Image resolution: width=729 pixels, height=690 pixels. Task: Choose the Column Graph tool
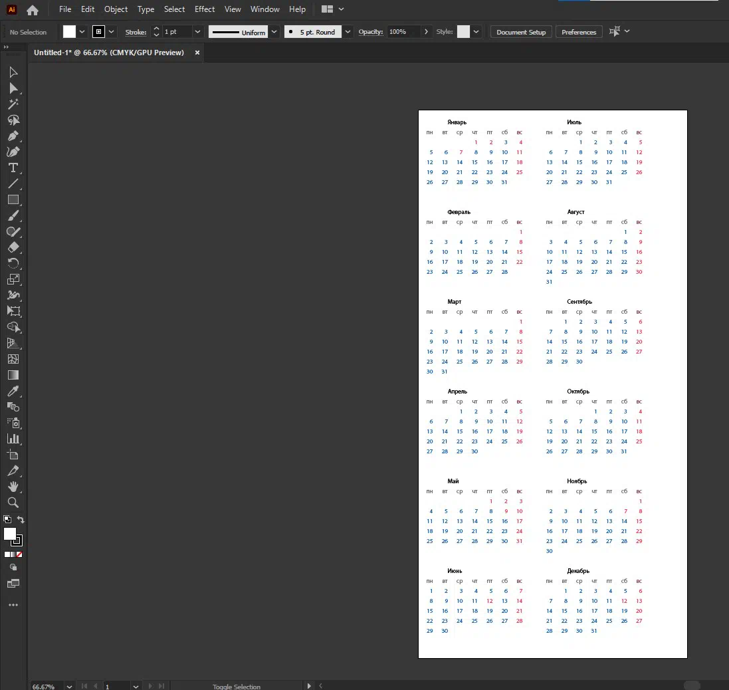click(13, 439)
